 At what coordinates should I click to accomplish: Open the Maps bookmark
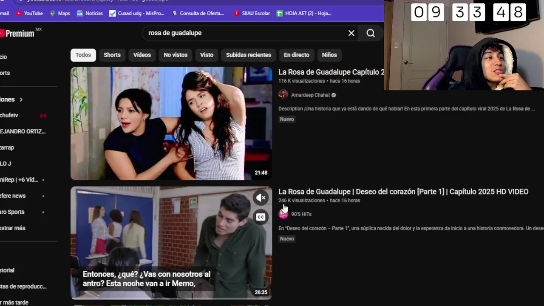(60, 13)
